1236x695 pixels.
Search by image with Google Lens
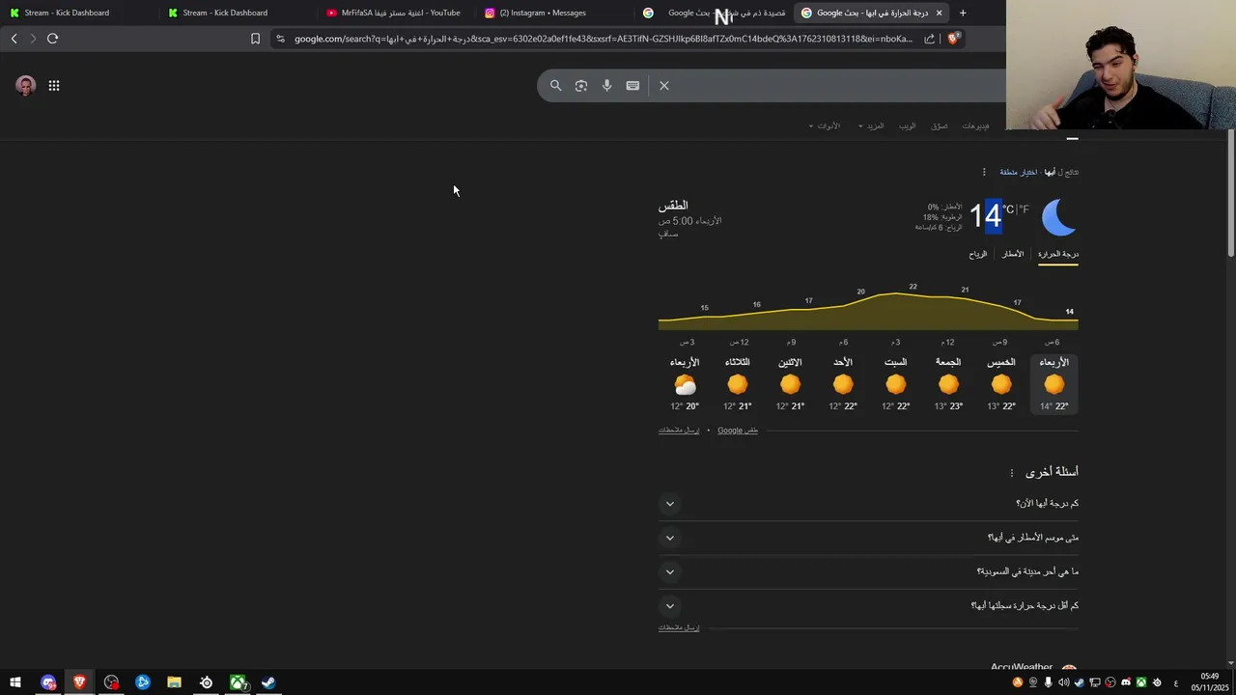click(581, 86)
